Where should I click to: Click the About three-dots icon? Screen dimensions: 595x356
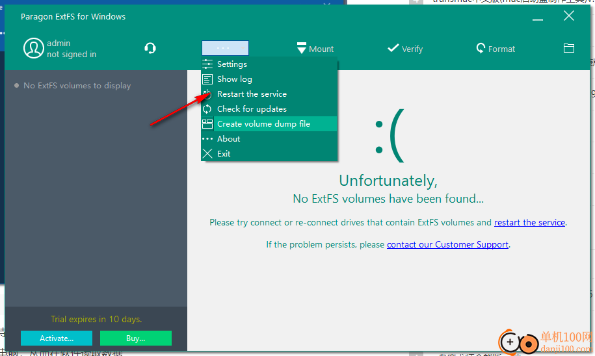pos(207,139)
